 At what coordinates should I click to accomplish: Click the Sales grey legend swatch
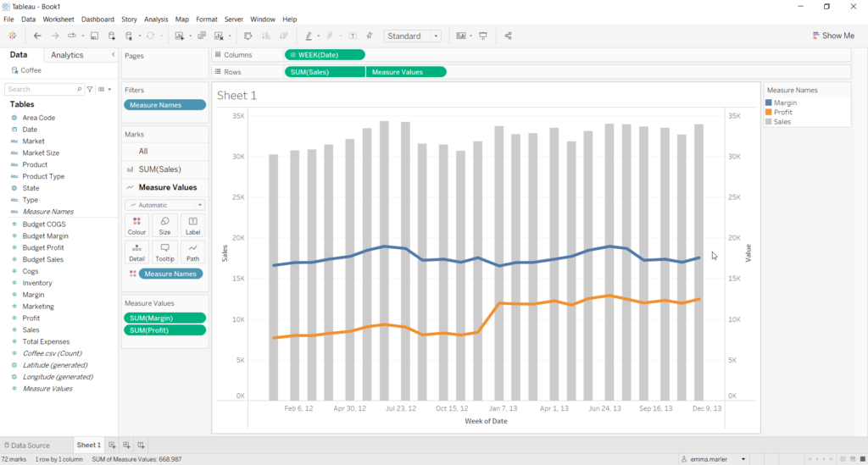tap(768, 122)
